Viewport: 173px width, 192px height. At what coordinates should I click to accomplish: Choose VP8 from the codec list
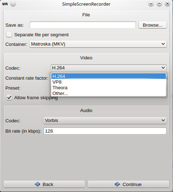click(109, 82)
